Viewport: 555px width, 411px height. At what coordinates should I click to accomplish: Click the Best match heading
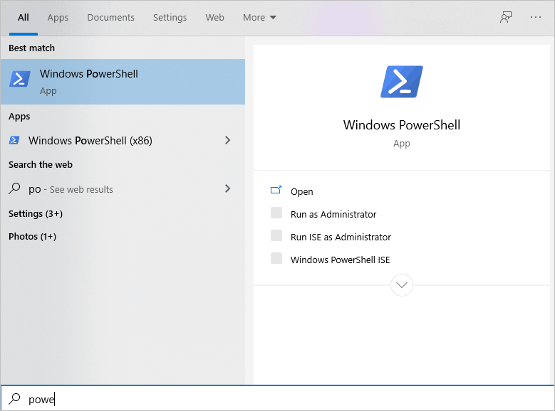31,48
